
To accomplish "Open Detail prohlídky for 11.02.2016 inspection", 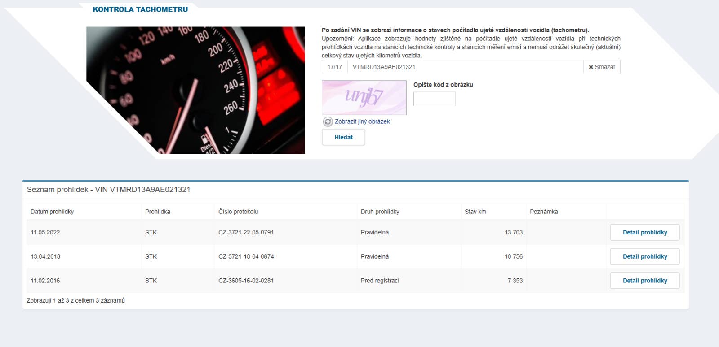I will tap(644, 281).
